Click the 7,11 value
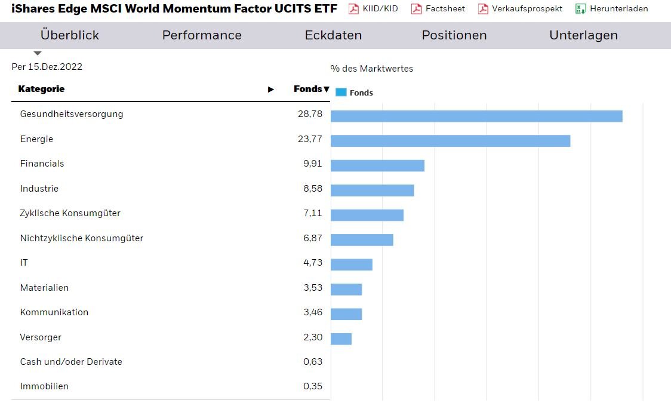The image size is (671, 412). 313,213
